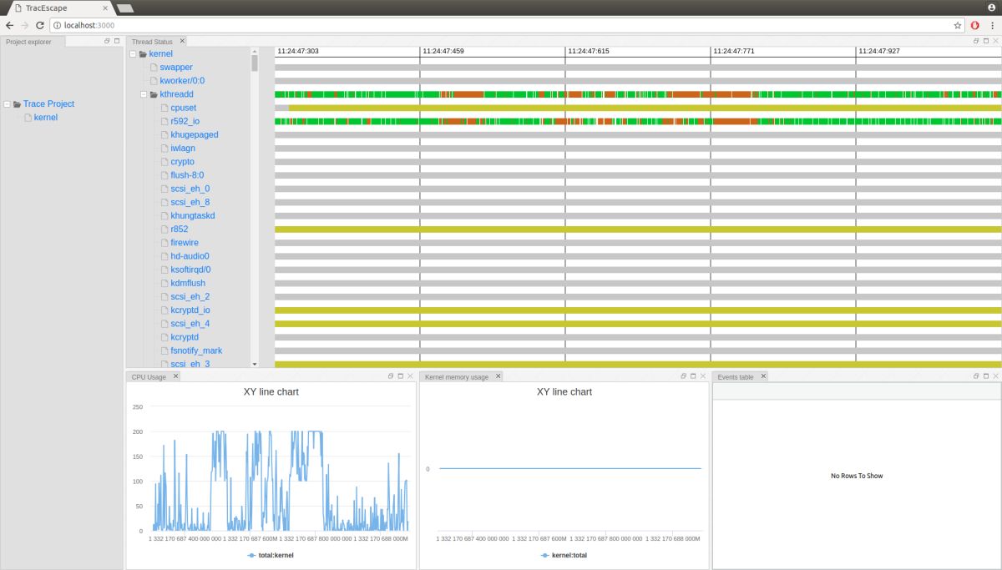Select the scsi_eh_0 thread

click(190, 189)
